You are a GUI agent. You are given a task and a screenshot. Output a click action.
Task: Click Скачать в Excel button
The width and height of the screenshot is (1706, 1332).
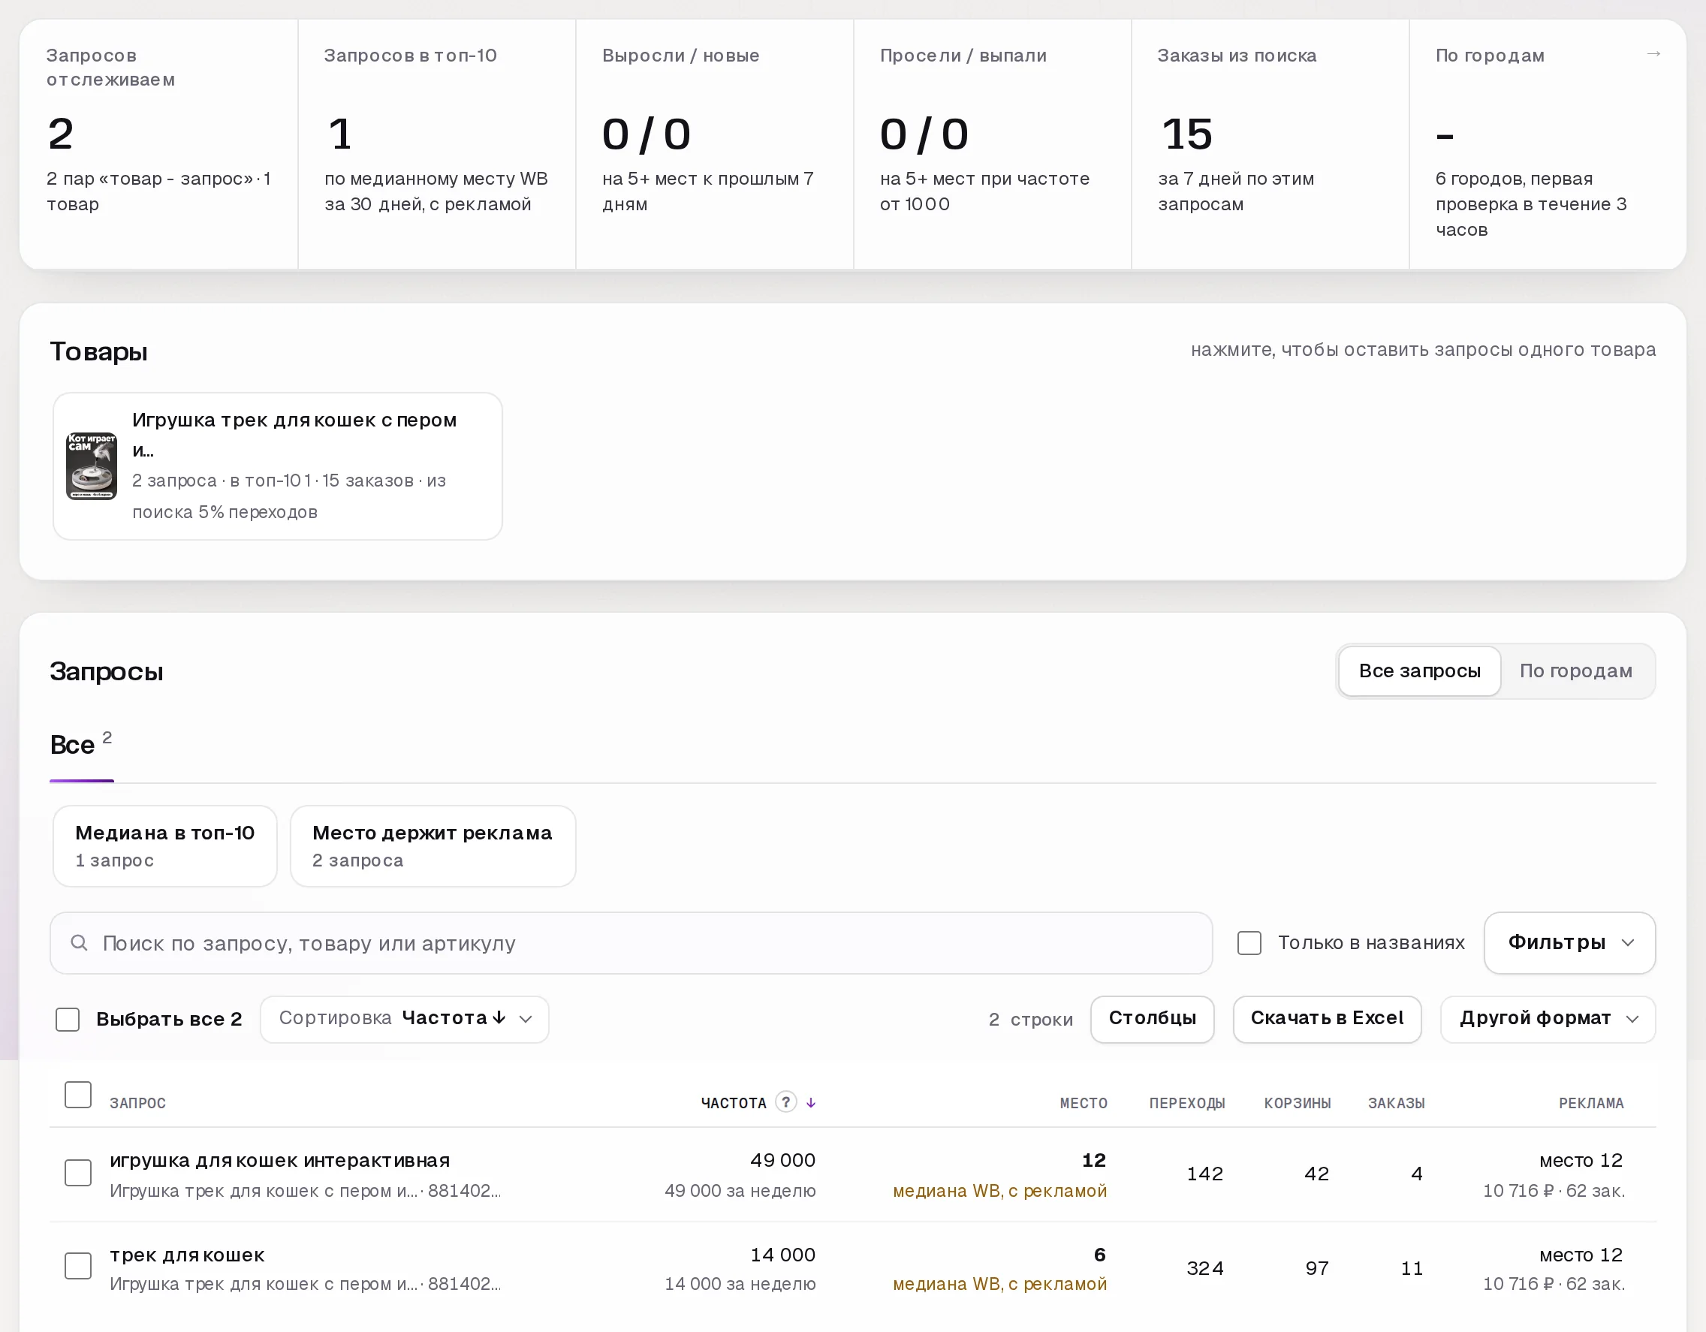click(x=1326, y=1019)
